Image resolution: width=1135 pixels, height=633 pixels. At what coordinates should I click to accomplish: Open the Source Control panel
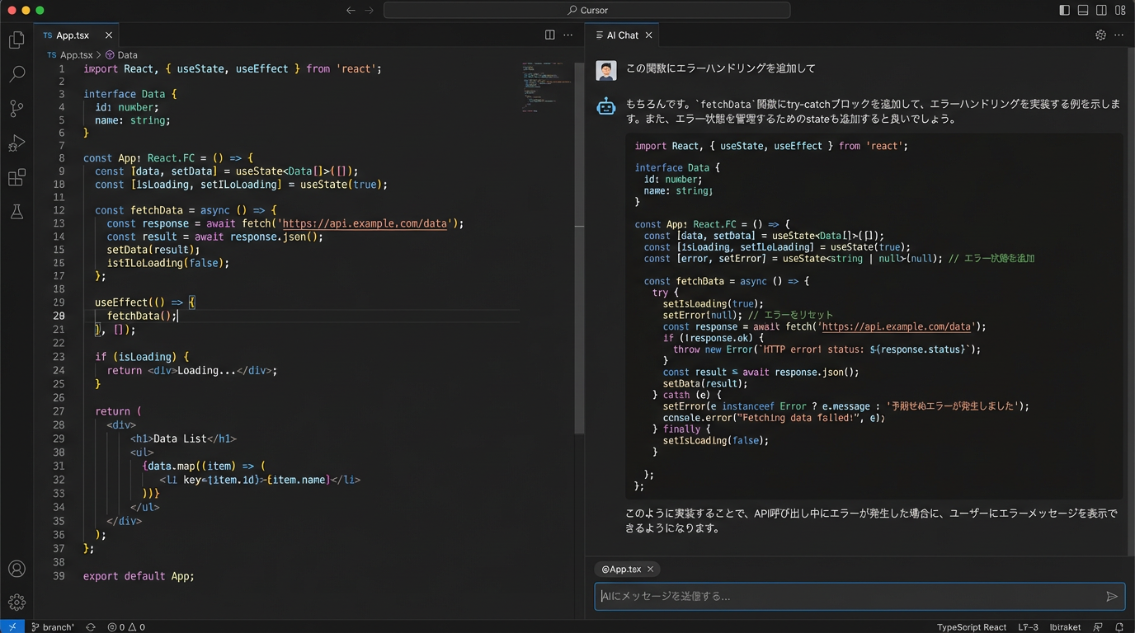coord(16,108)
